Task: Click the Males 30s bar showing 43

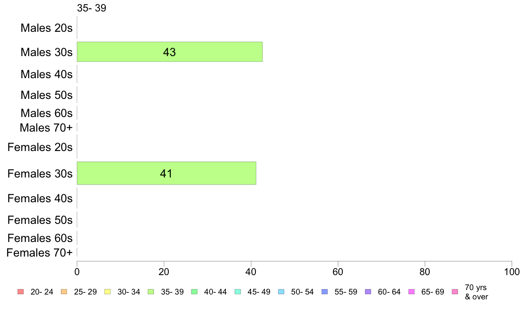Action: click(x=170, y=52)
